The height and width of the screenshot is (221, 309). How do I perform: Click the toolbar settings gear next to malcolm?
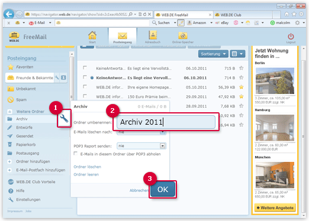[297, 23]
